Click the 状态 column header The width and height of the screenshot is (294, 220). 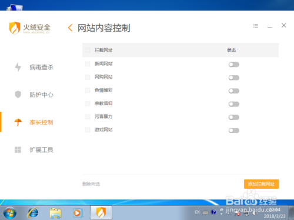231,50
